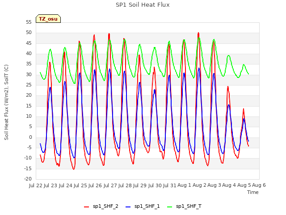Viewport: 286px width, 215px height.
Task: Click the -10 y-axis tick label
Action: tap(28, 158)
